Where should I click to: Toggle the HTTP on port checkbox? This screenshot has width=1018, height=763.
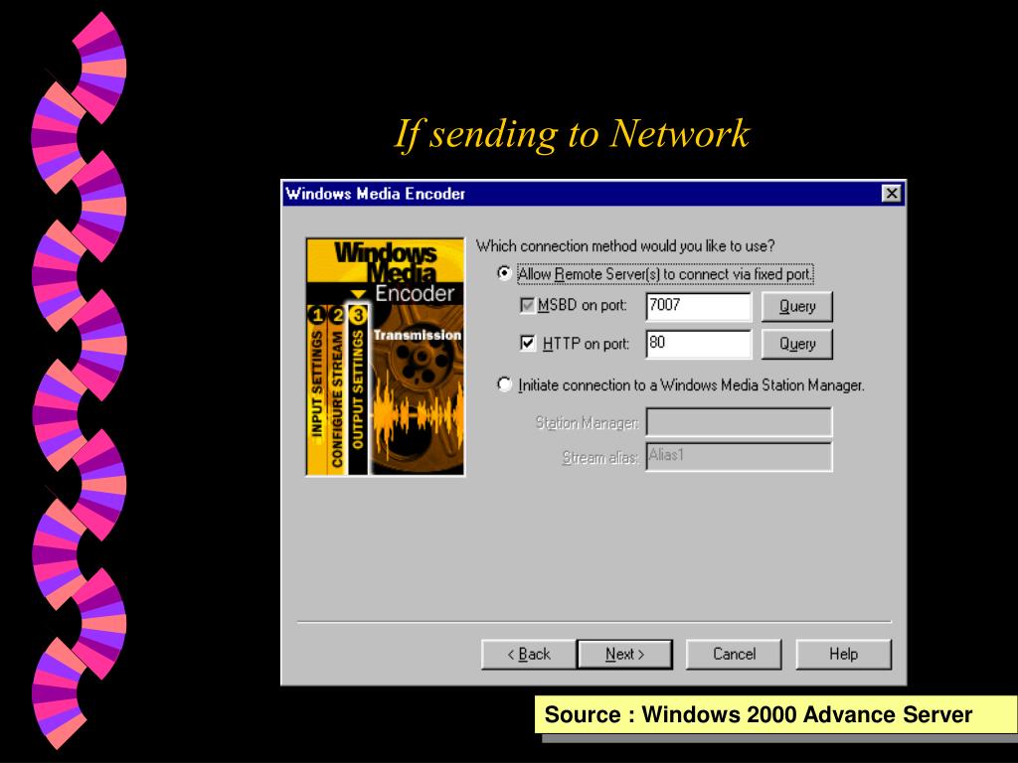[x=528, y=344]
